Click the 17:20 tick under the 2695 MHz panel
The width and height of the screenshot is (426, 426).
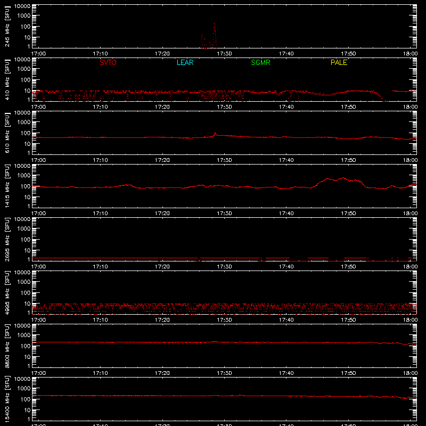point(162,267)
